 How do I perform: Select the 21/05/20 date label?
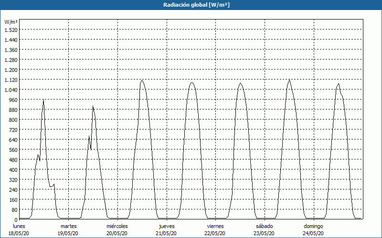point(167,233)
